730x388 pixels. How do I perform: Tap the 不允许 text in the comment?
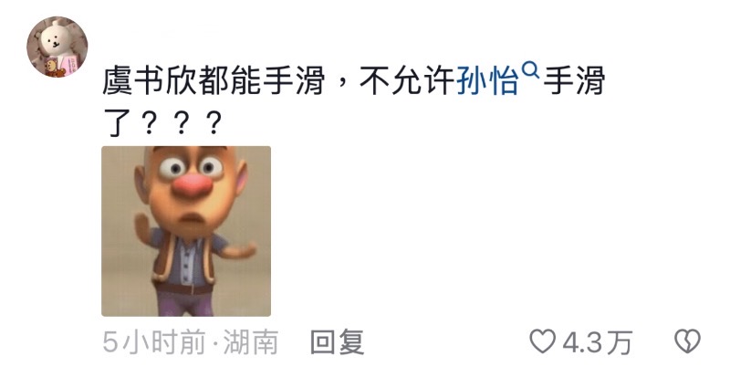(407, 80)
